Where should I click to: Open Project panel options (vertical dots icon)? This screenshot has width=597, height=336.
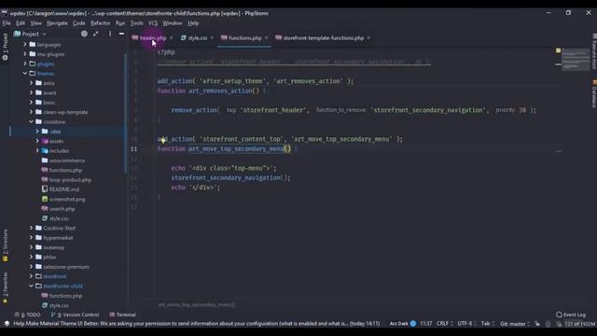(x=110, y=34)
